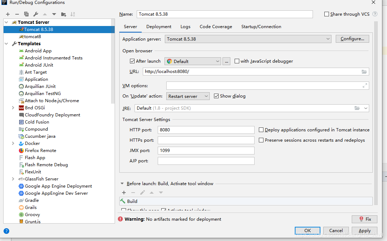
Task: Browse URL folder icon in URL field
Action: coord(364,72)
